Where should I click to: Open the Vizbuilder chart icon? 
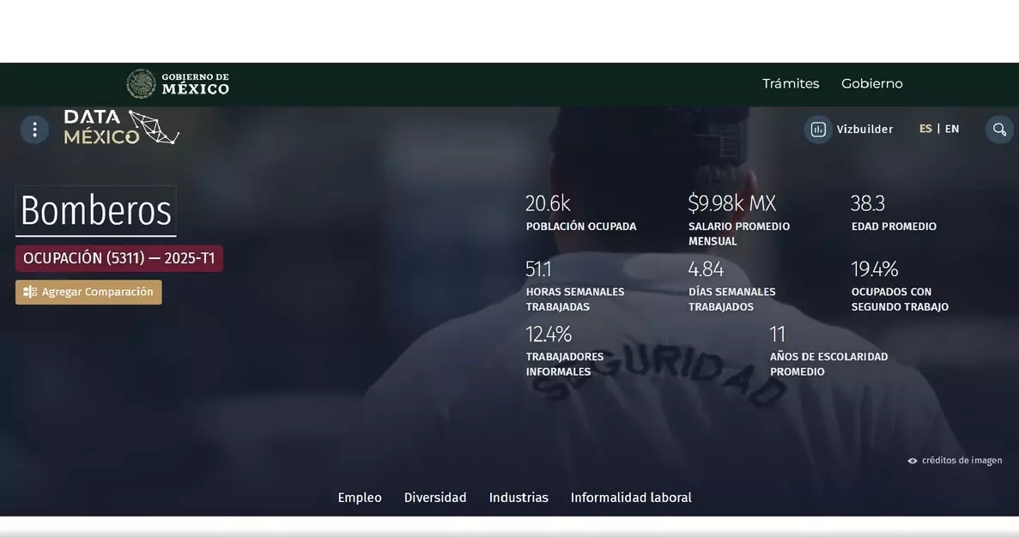tap(818, 130)
